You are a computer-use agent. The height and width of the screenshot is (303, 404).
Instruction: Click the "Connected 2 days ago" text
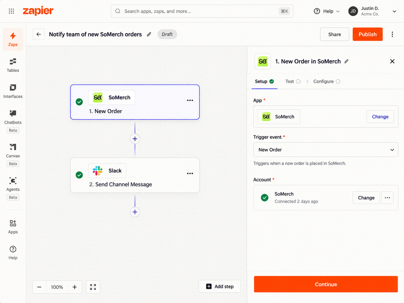click(296, 201)
